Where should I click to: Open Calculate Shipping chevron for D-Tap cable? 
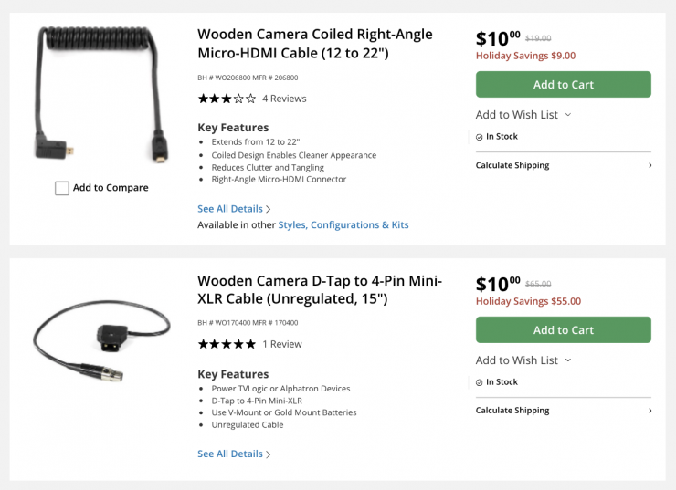tap(650, 411)
